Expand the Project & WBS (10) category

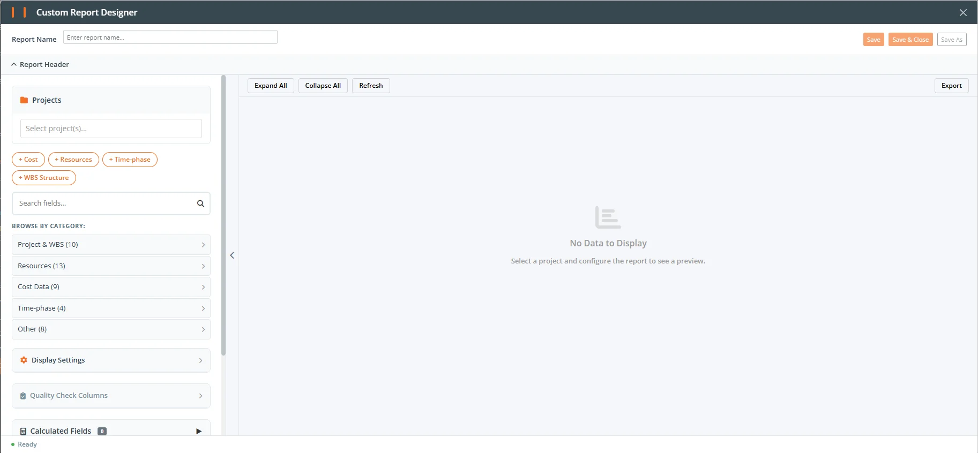[x=111, y=245]
